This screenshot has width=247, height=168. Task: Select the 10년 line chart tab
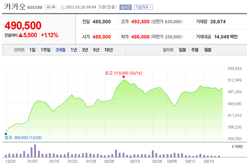(109, 50)
